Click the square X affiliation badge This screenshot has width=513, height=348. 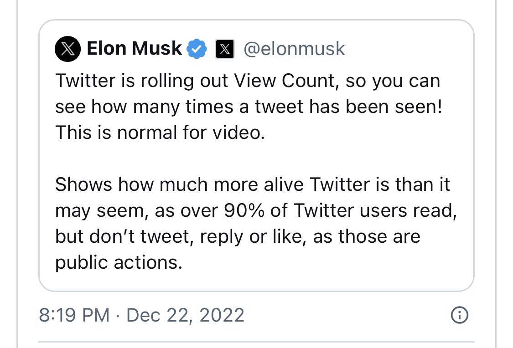[x=224, y=49]
